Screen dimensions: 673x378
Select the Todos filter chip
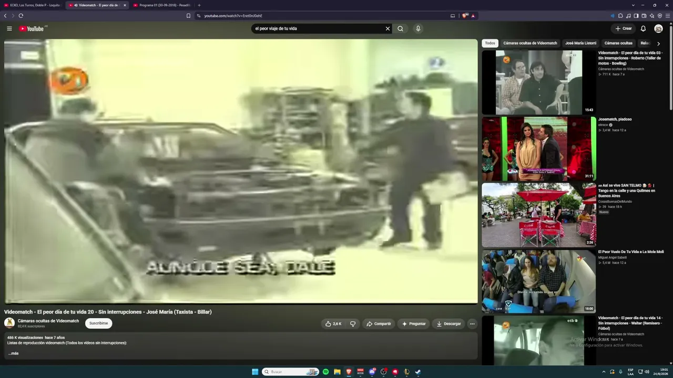pos(490,43)
